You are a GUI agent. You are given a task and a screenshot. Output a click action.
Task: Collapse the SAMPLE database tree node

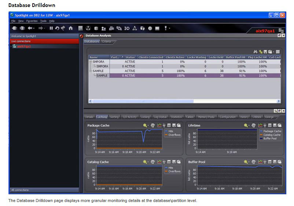point(91,71)
